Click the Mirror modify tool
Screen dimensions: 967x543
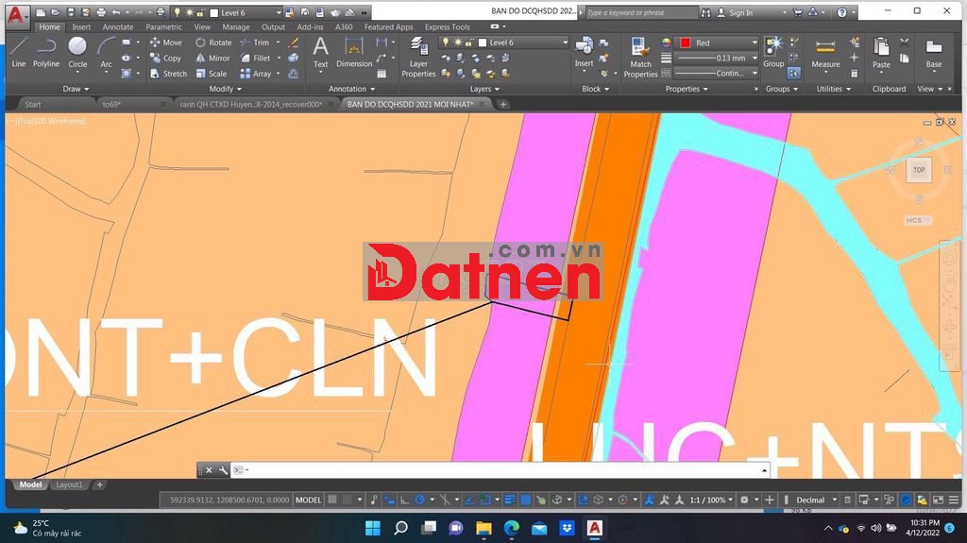pos(212,58)
